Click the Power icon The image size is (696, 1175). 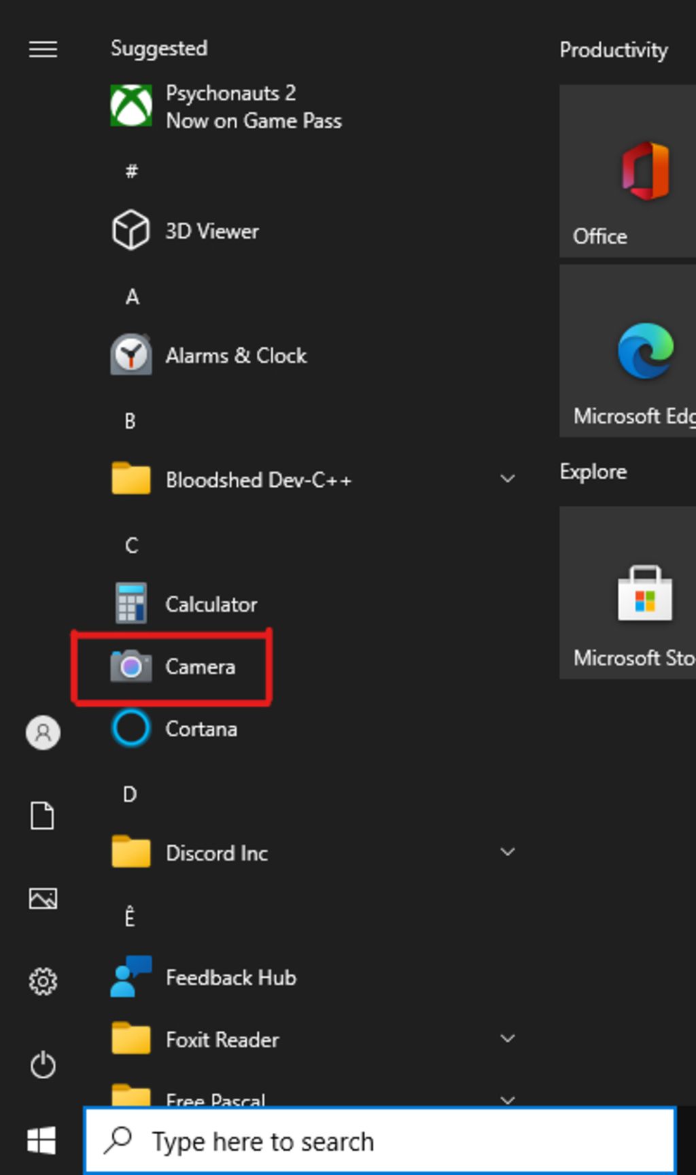coord(43,1064)
